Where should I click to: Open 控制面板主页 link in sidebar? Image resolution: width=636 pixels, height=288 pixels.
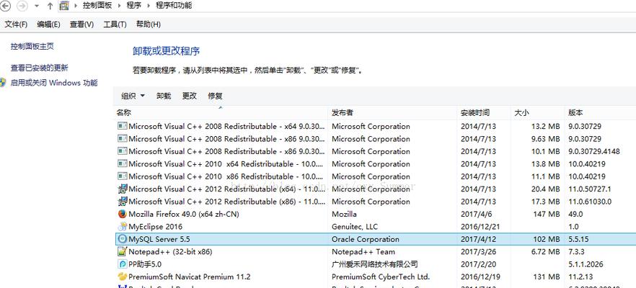(32, 47)
